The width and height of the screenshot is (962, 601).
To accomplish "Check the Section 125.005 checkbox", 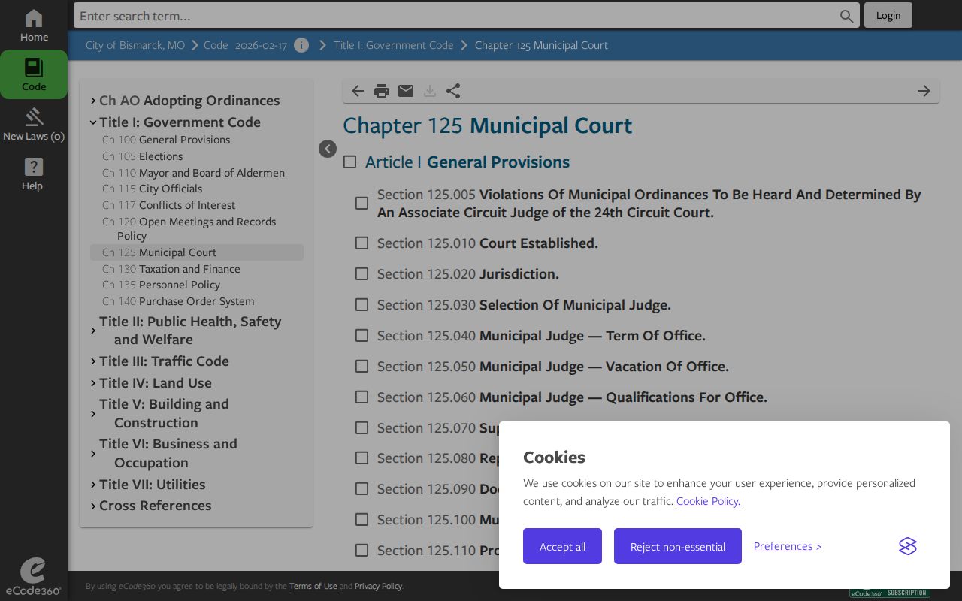I will point(362,204).
